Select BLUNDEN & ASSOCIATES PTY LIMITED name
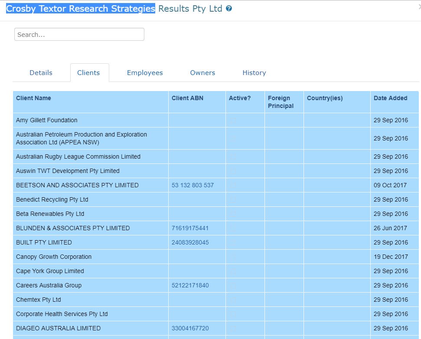421x339 pixels. tap(73, 228)
